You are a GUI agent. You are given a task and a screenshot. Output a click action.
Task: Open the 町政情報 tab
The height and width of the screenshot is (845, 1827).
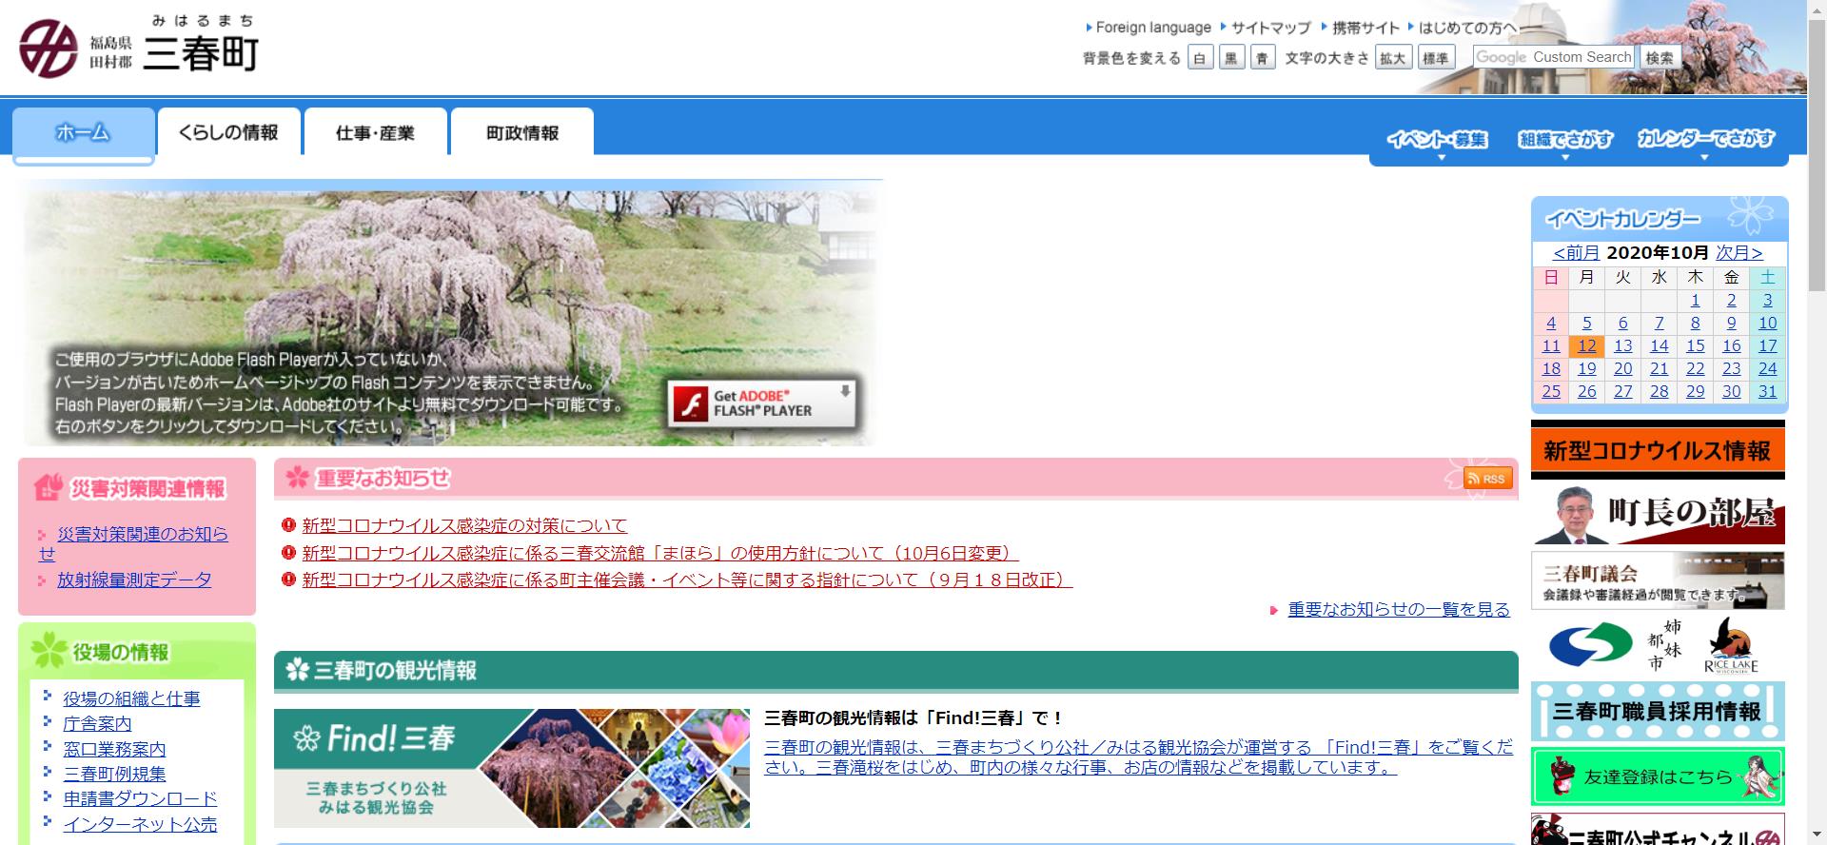click(521, 132)
